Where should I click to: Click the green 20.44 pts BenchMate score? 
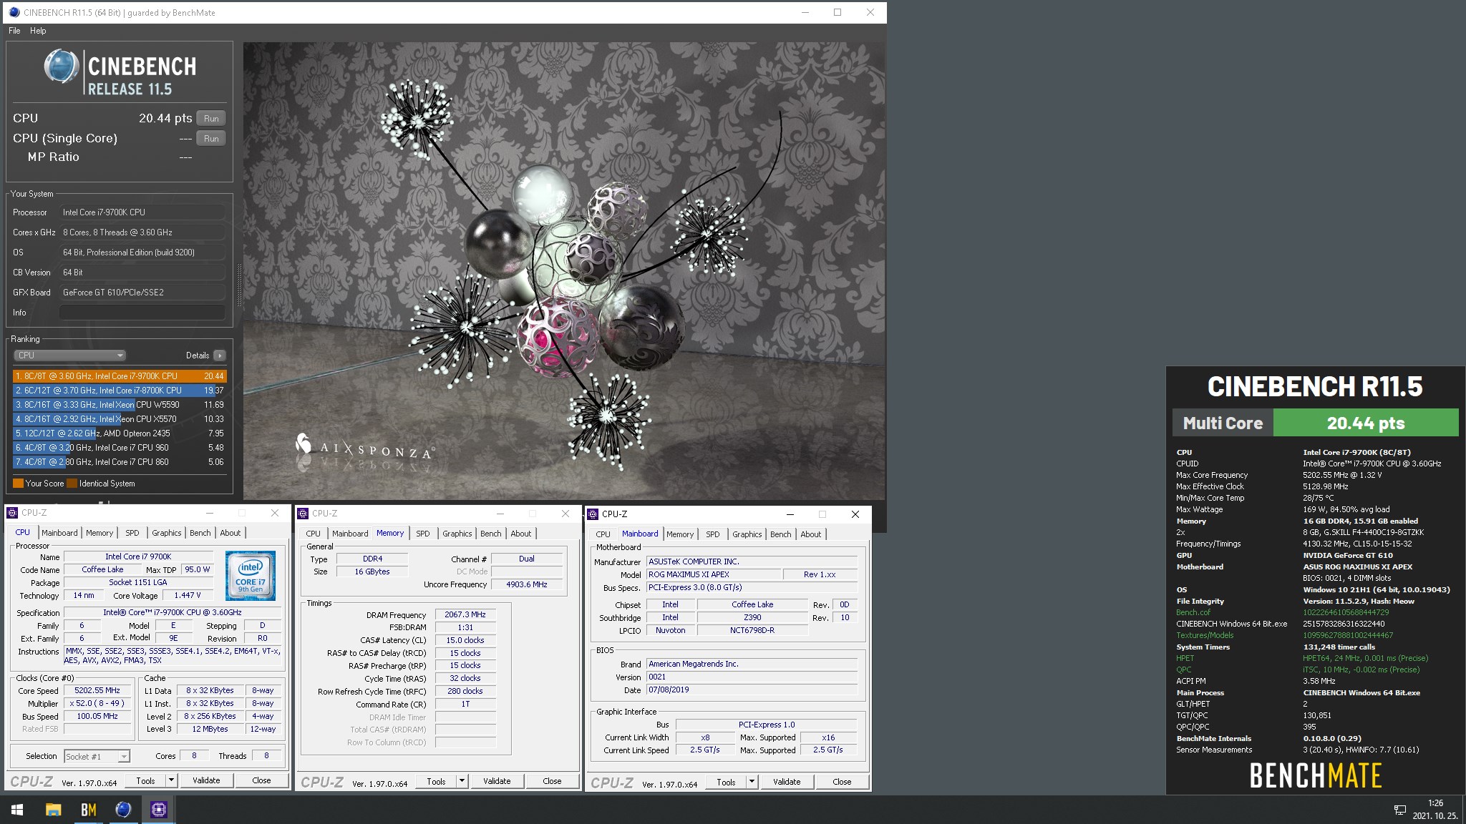1365,423
